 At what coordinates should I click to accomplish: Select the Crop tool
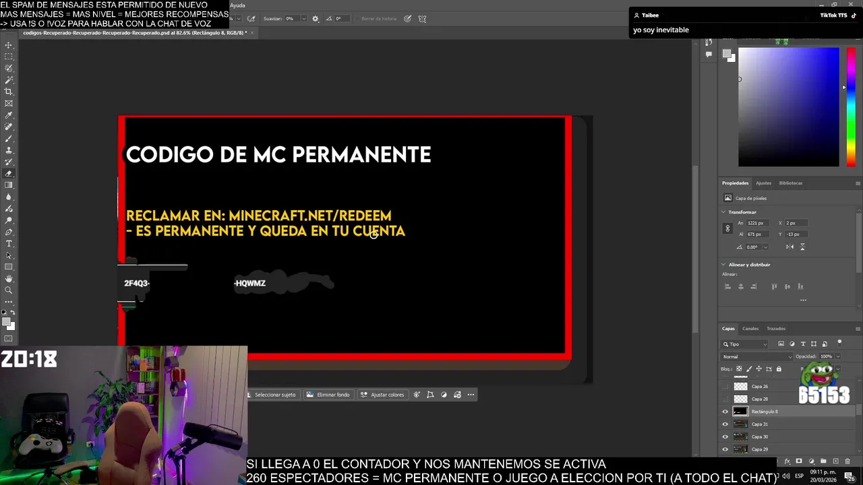9,92
